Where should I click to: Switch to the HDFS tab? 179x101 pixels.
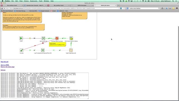[82, 5]
